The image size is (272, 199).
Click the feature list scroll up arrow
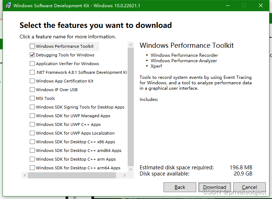[131, 45]
